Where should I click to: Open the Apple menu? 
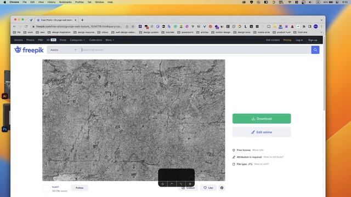click(x=5, y=2)
